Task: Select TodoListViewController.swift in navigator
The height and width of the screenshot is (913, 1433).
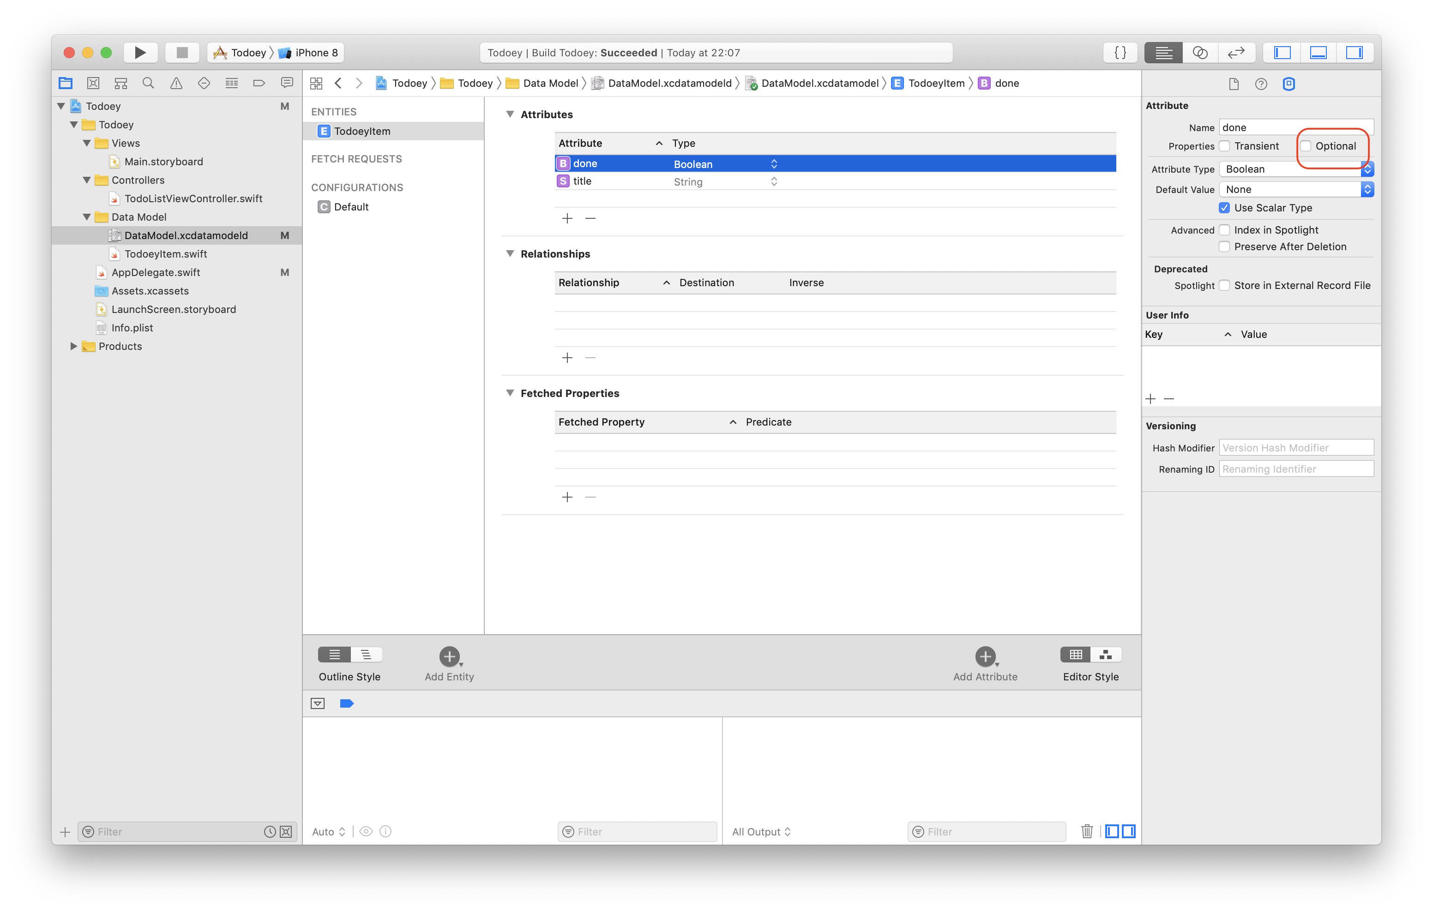Action: pyautogui.click(x=193, y=198)
